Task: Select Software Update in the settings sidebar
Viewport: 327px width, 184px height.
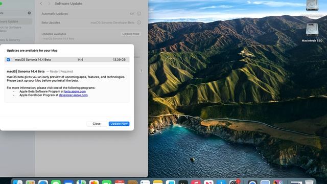Action: tap(16, 21)
